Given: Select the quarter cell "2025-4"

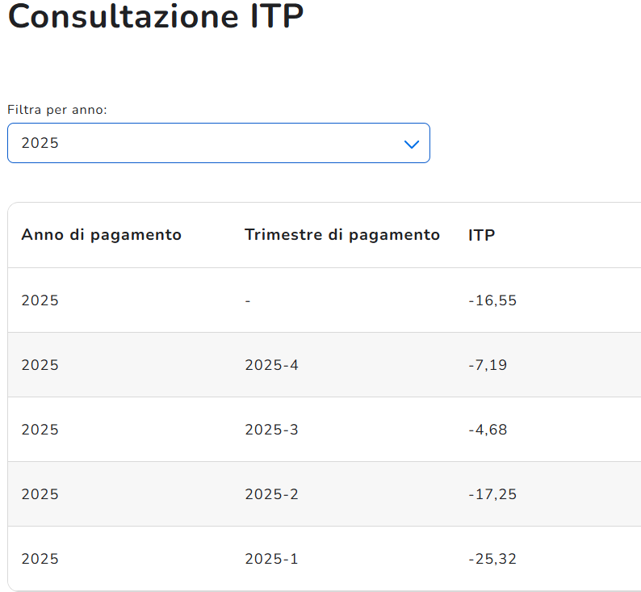Looking at the screenshot, I should (271, 365).
